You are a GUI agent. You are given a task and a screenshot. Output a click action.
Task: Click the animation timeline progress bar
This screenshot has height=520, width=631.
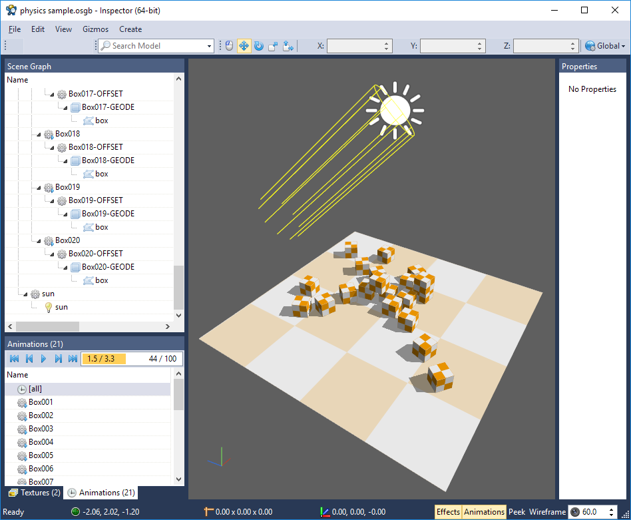coord(132,359)
